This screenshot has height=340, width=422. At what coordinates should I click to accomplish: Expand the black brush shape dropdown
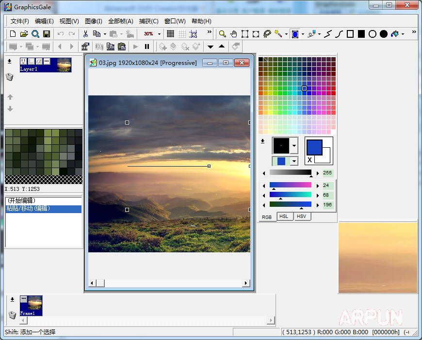click(x=293, y=145)
